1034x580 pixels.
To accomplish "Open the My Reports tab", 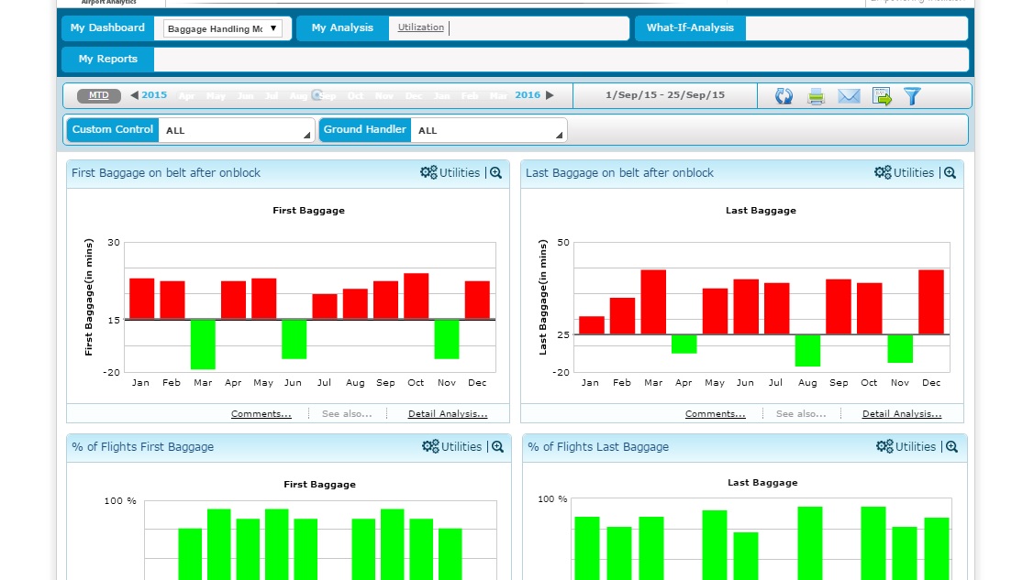I will pyautogui.click(x=107, y=59).
